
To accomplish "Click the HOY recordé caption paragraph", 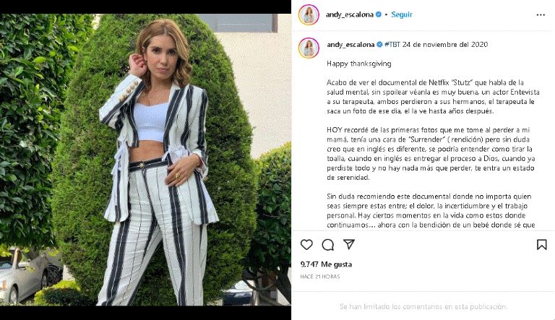I will coord(431,154).
